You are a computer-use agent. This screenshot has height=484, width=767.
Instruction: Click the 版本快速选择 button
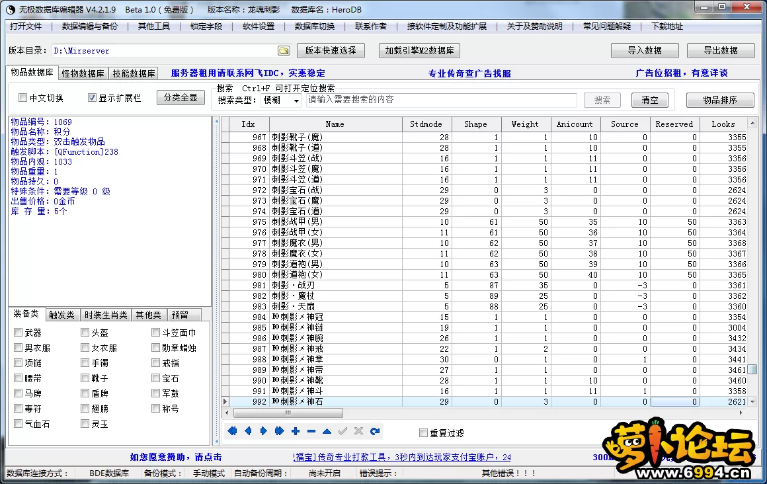[x=331, y=50]
